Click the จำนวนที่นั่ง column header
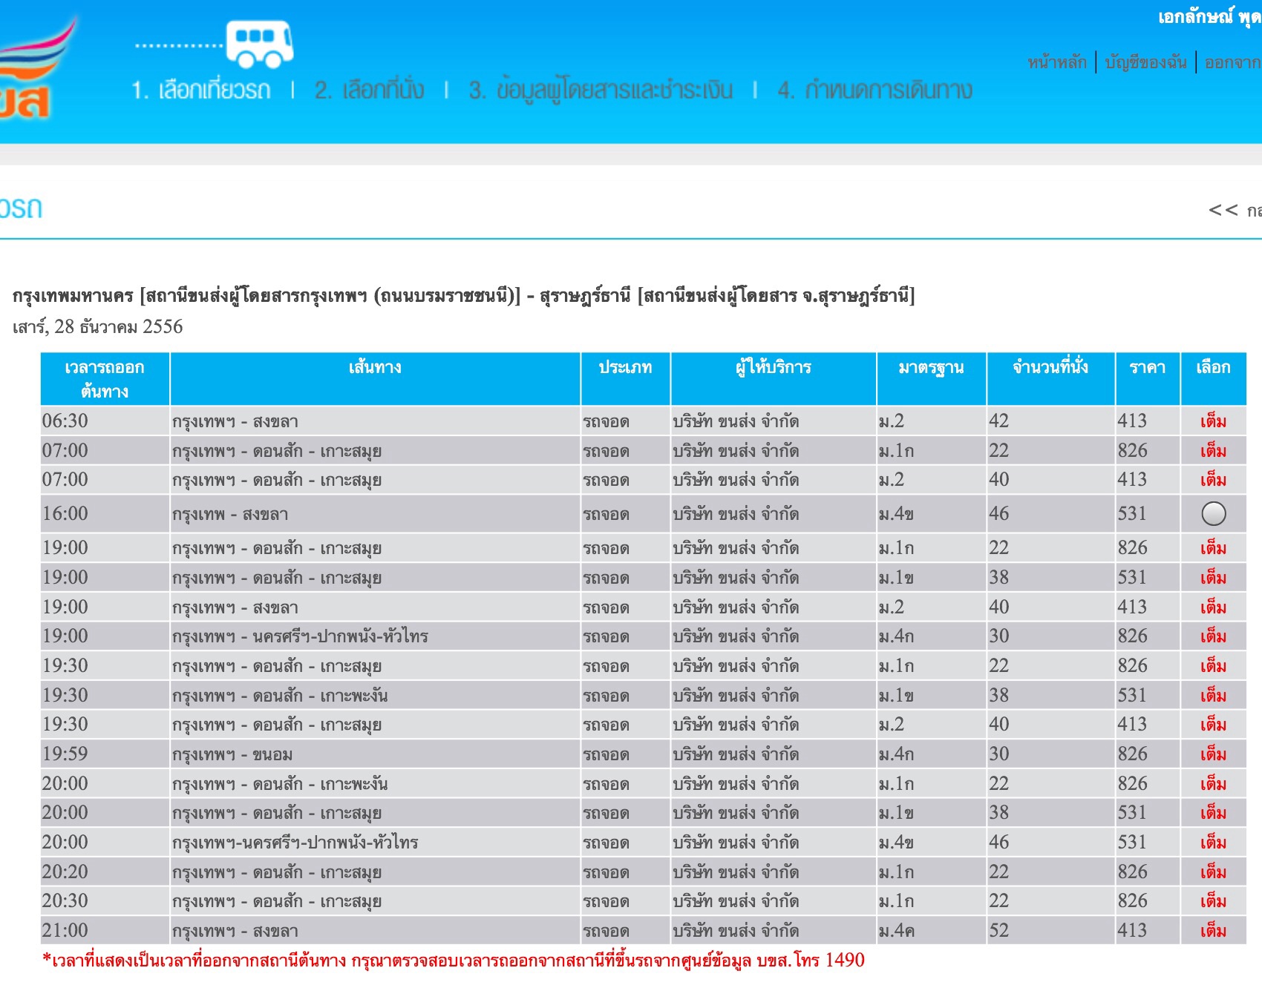Viewport: 1262px width, 985px height. coord(1051,379)
